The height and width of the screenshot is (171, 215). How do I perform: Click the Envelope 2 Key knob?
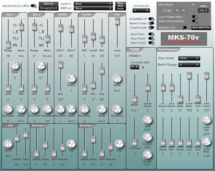[119, 144]
